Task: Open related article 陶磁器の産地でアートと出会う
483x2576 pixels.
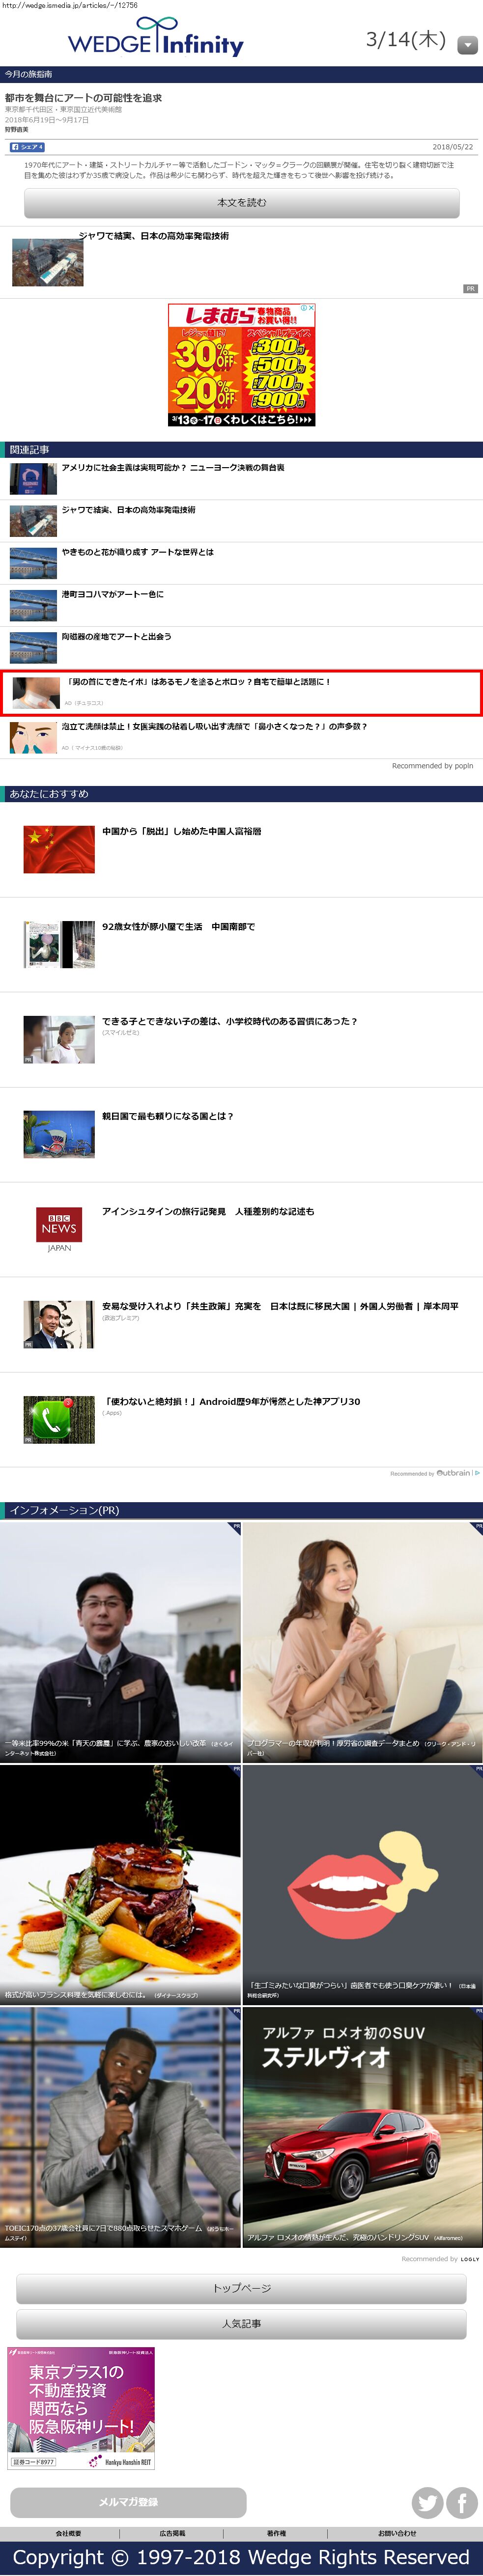Action: [116, 636]
